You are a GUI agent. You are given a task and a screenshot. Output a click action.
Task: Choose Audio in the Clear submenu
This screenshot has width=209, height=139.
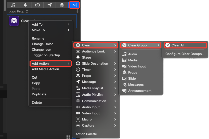pyautogui.click(x=141, y=54)
